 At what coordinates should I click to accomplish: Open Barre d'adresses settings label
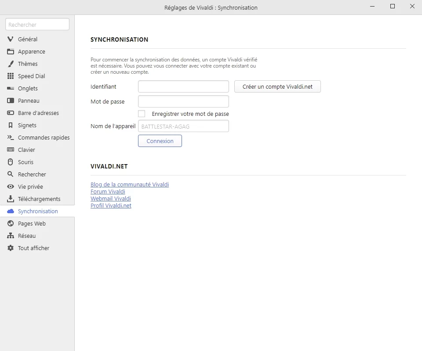pos(38,113)
